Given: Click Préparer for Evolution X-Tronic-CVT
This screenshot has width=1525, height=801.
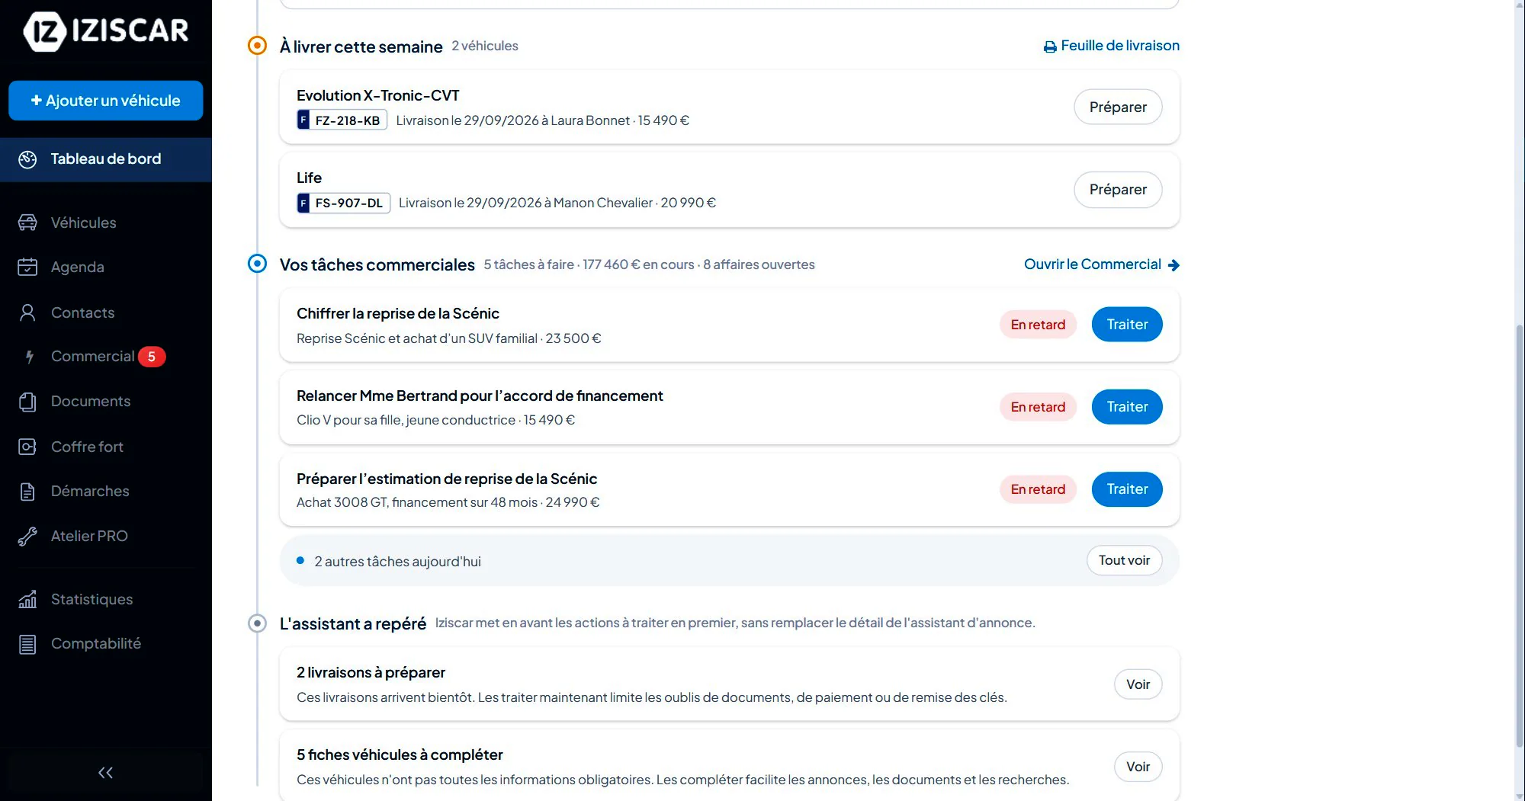Looking at the screenshot, I should 1118,107.
